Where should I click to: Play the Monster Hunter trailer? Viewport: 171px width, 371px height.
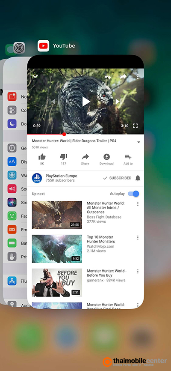86,102
